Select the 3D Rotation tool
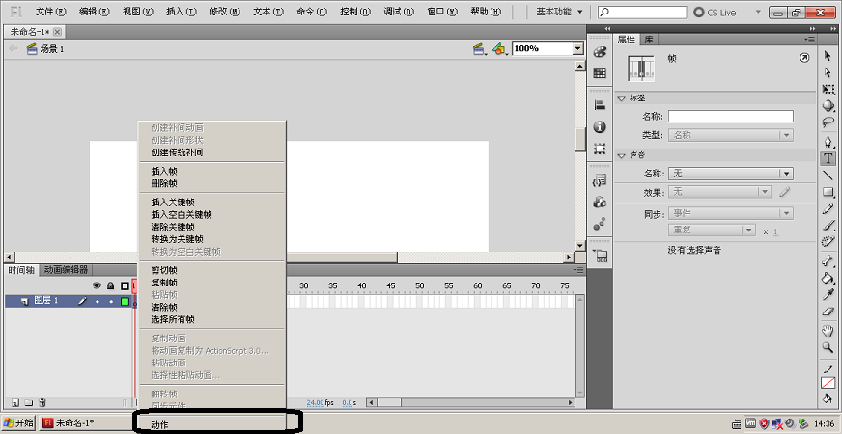This screenshot has height=434, width=842. pyautogui.click(x=828, y=106)
